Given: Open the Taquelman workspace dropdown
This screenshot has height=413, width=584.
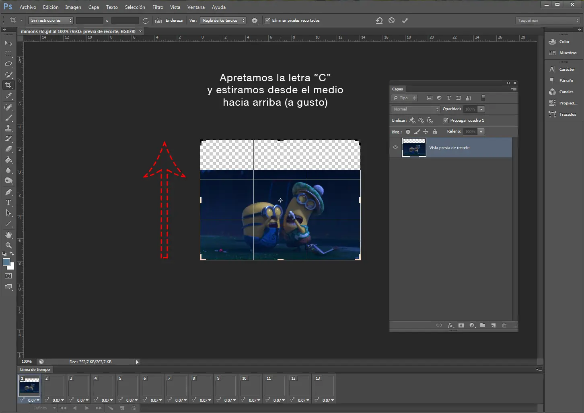Looking at the screenshot, I should coord(548,20).
